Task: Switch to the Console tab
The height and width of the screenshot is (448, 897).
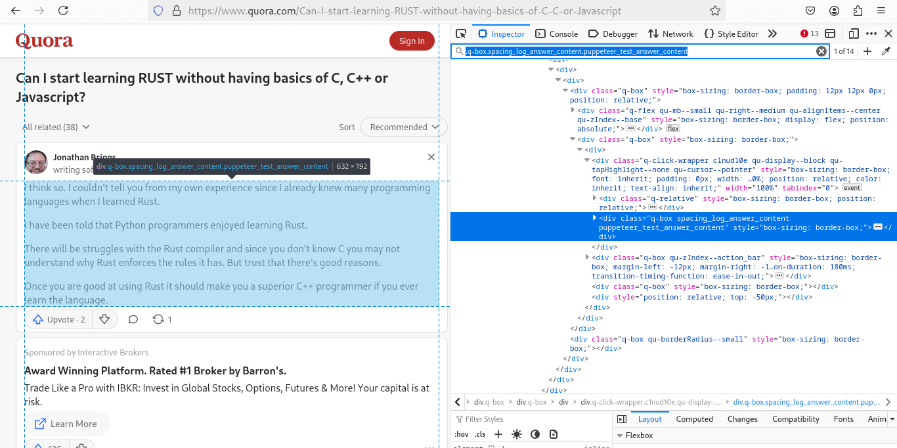Action: tap(557, 34)
